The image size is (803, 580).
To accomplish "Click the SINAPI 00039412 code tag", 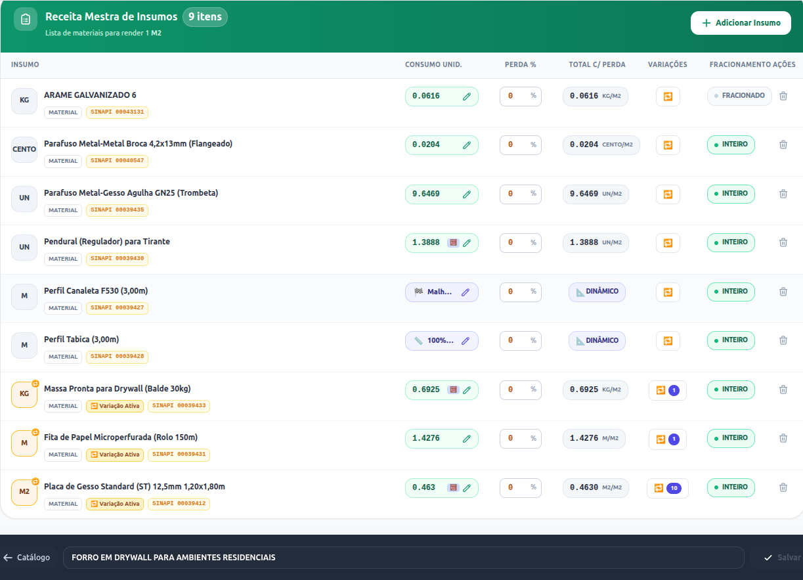I will 179,504.
